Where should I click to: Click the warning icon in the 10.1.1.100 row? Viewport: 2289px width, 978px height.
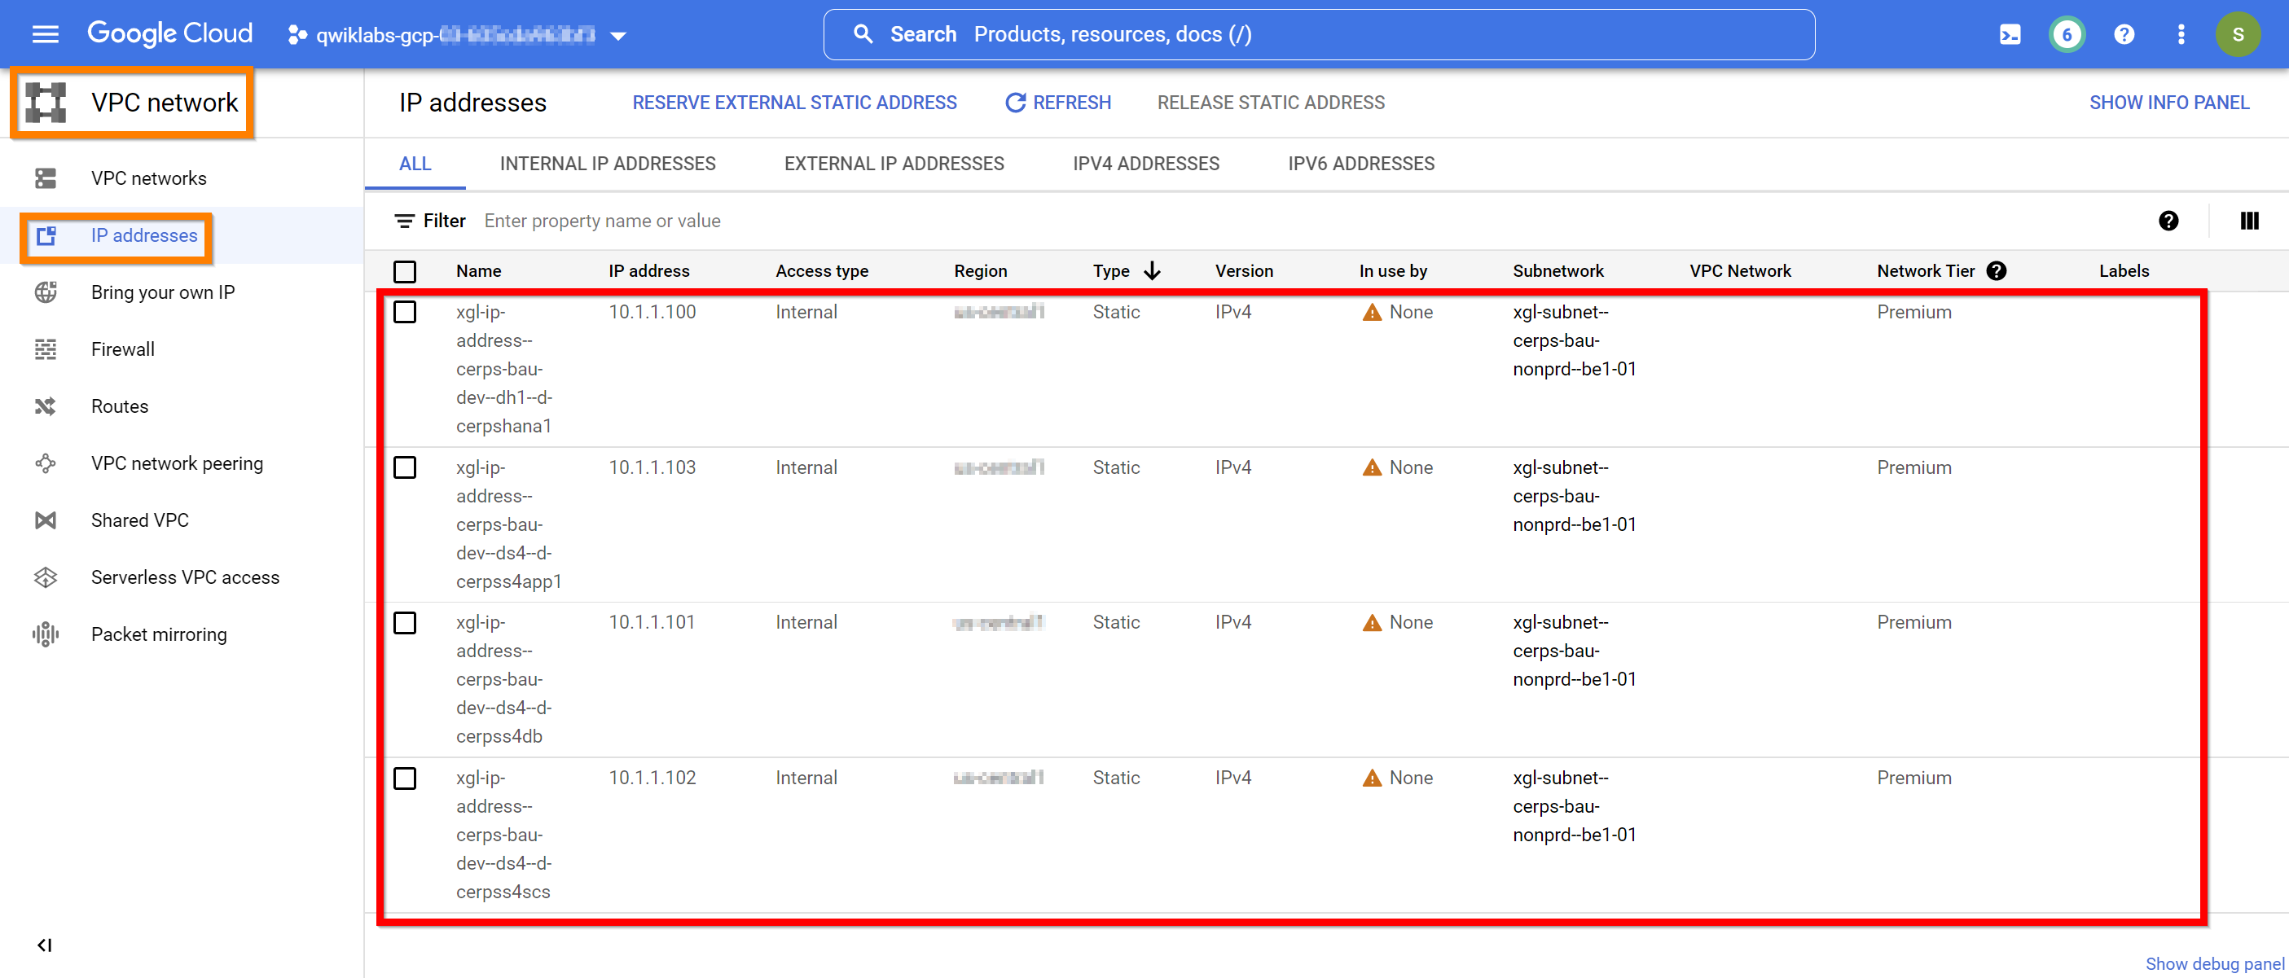coord(1372,313)
